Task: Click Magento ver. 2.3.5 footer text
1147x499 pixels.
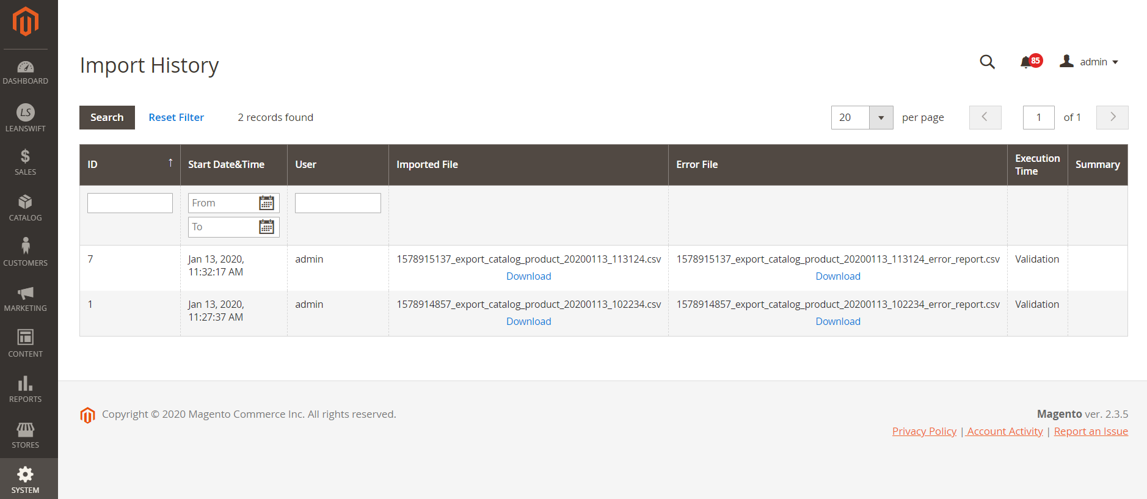Action: tap(1082, 414)
